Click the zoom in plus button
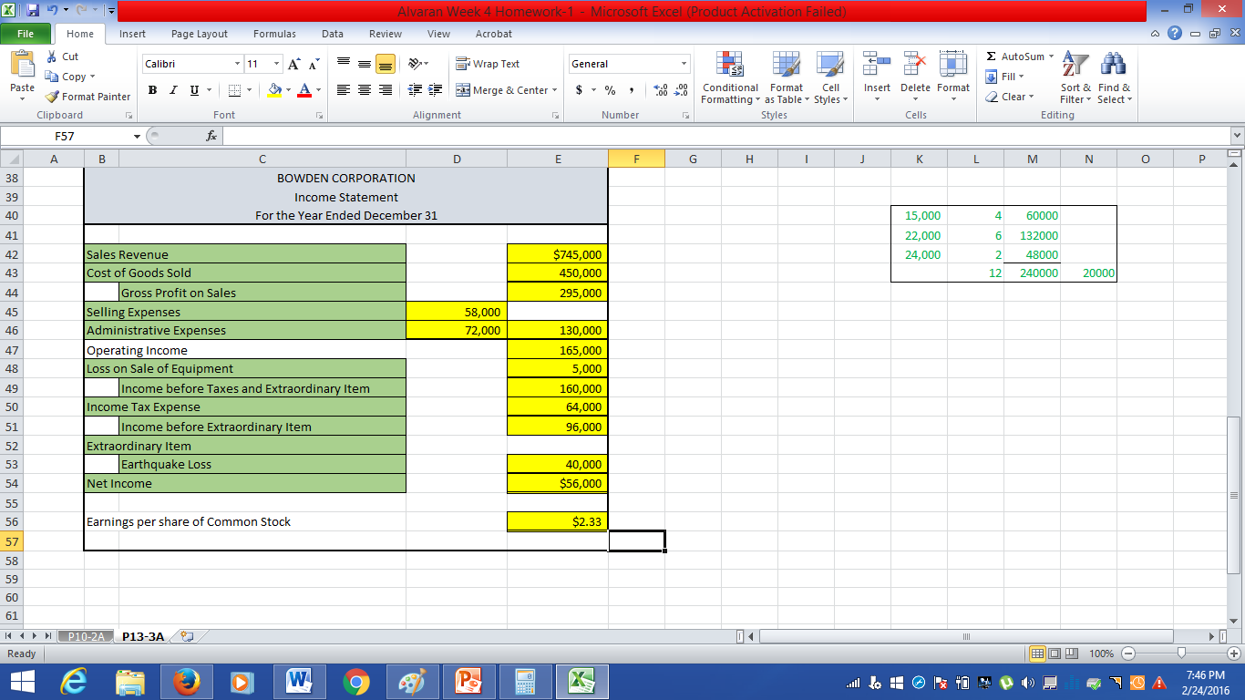This screenshot has width=1245, height=700. 1235,654
